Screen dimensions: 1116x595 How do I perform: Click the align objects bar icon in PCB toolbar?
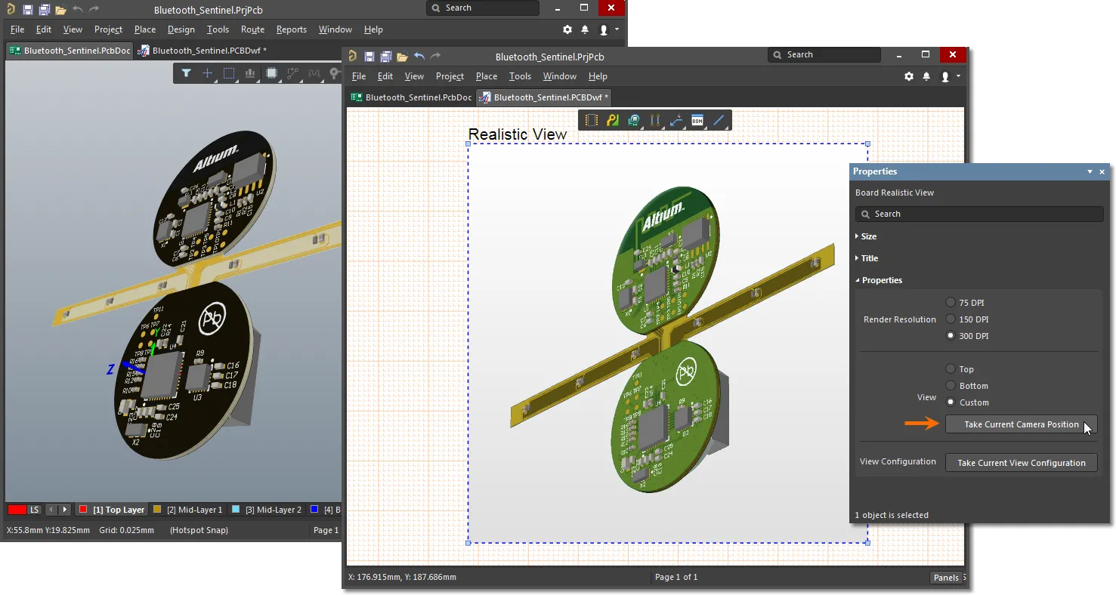click(x=250, y=73)
